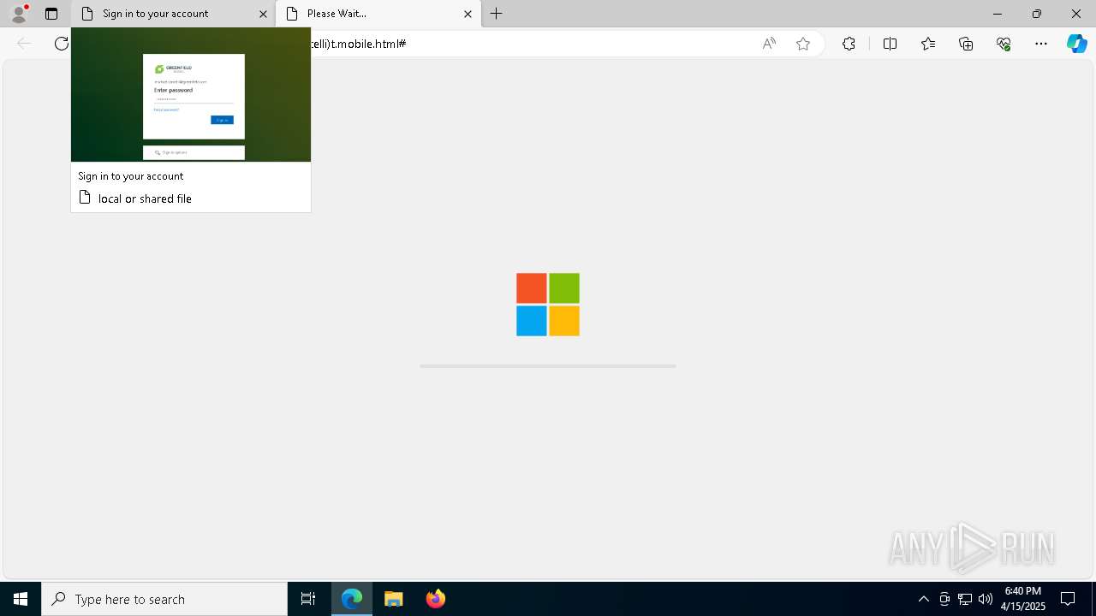Switch to the 'Please Wait...' tab

[x=378, y=14]
